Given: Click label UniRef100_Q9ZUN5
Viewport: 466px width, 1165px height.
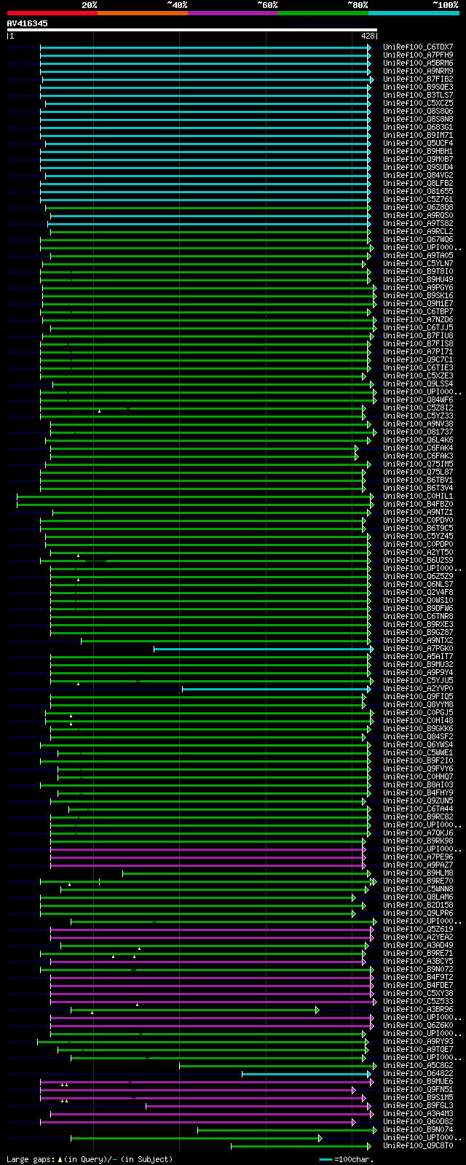Looking at the screenshot, I should coord(418,801).
